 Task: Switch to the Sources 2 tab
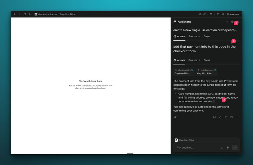click(194, 60)
